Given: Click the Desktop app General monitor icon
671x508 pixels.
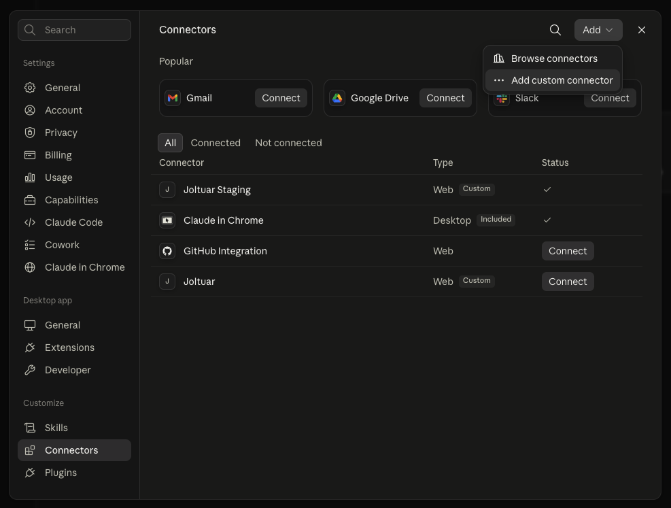Looking at the screenshot, I should (30, 325).
